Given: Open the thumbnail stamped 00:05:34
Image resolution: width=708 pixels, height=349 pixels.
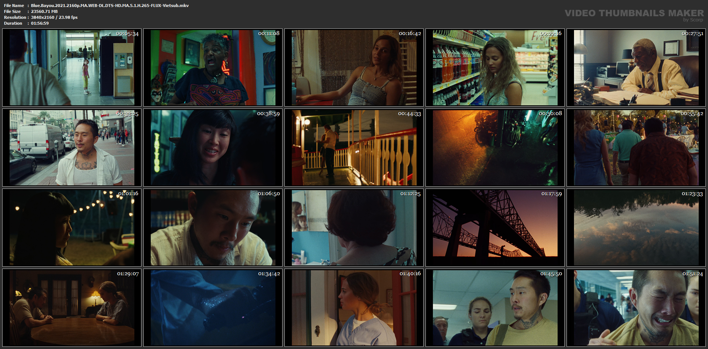Looking at the screenshot, I should coord(72,68).
